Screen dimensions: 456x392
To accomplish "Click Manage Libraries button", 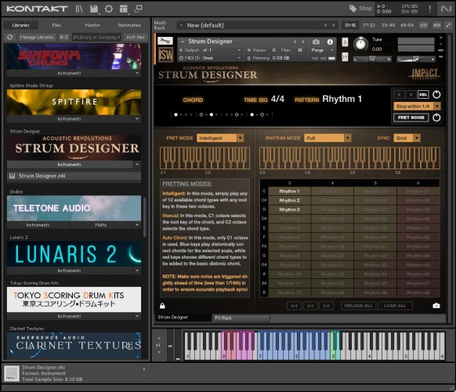I will [37, 38].
